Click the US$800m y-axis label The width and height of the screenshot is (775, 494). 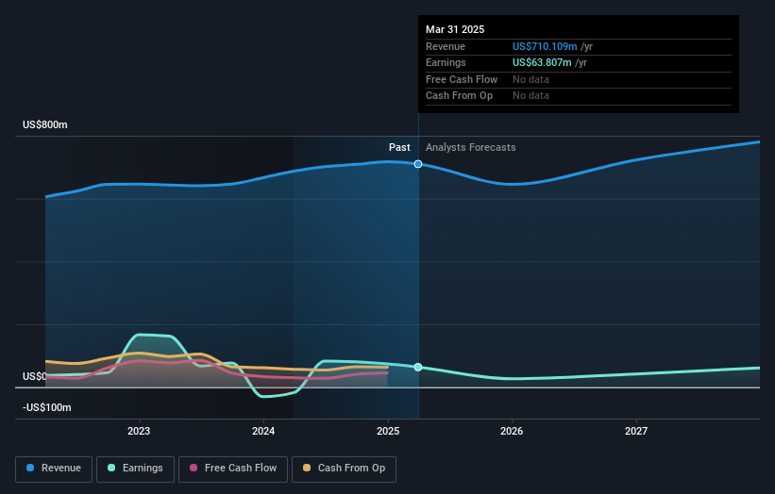tap(45, 124)
